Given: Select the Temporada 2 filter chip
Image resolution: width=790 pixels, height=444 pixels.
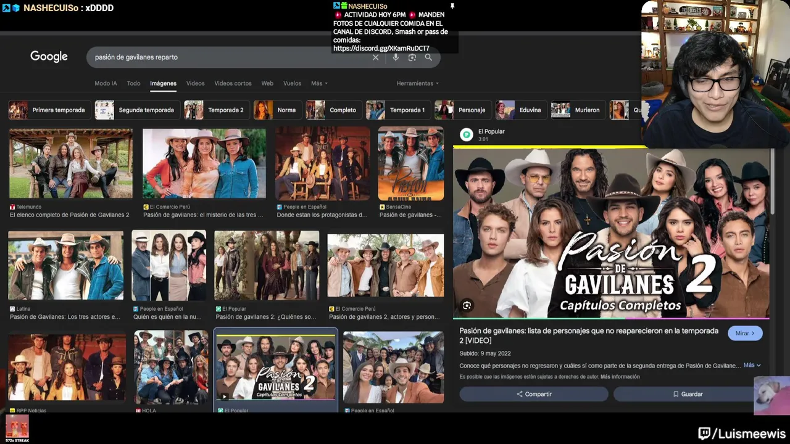Looking at the screenshot, I should click(217, 110).
